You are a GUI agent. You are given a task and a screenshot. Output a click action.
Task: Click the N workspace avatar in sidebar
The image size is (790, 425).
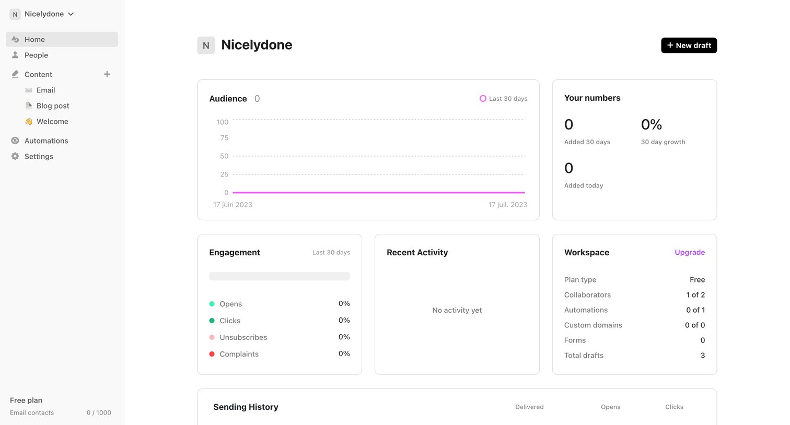click(x=15, y=14)
